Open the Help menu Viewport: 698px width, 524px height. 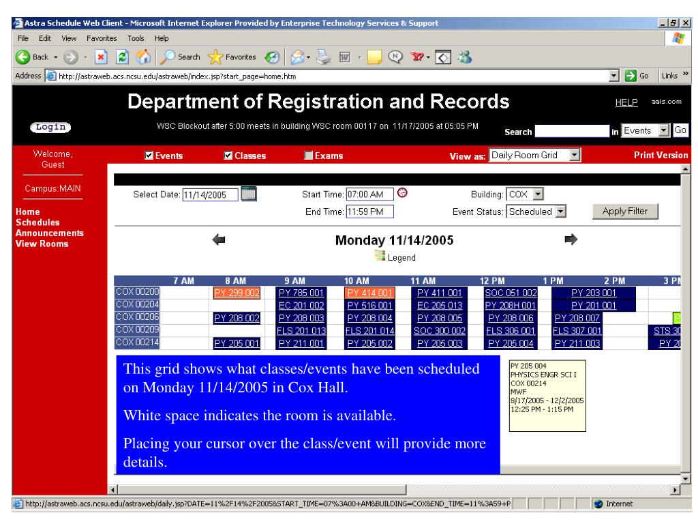tap(162, 38)
